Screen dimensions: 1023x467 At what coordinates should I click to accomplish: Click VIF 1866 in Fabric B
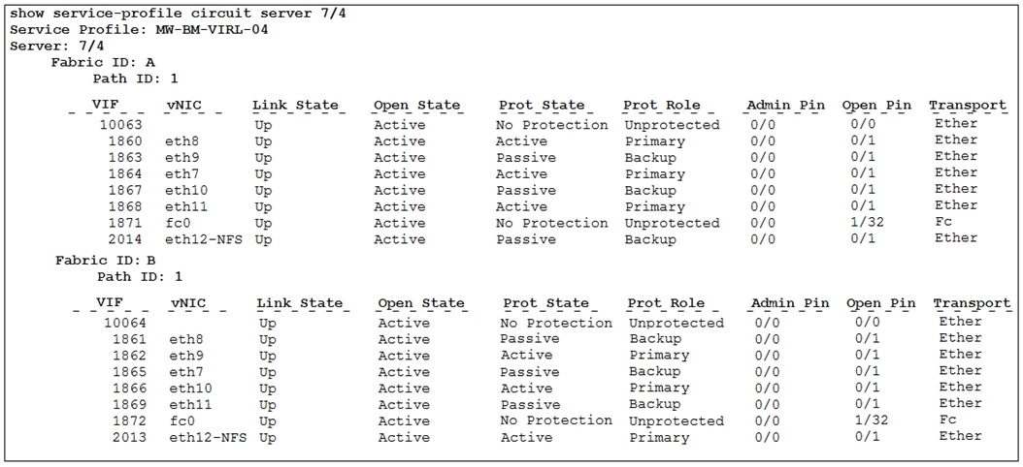click(x=128, y=388)
